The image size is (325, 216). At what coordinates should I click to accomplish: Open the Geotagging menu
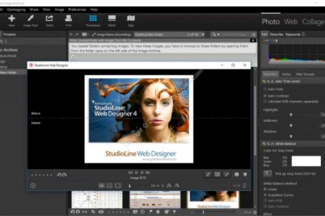(16, 9)
